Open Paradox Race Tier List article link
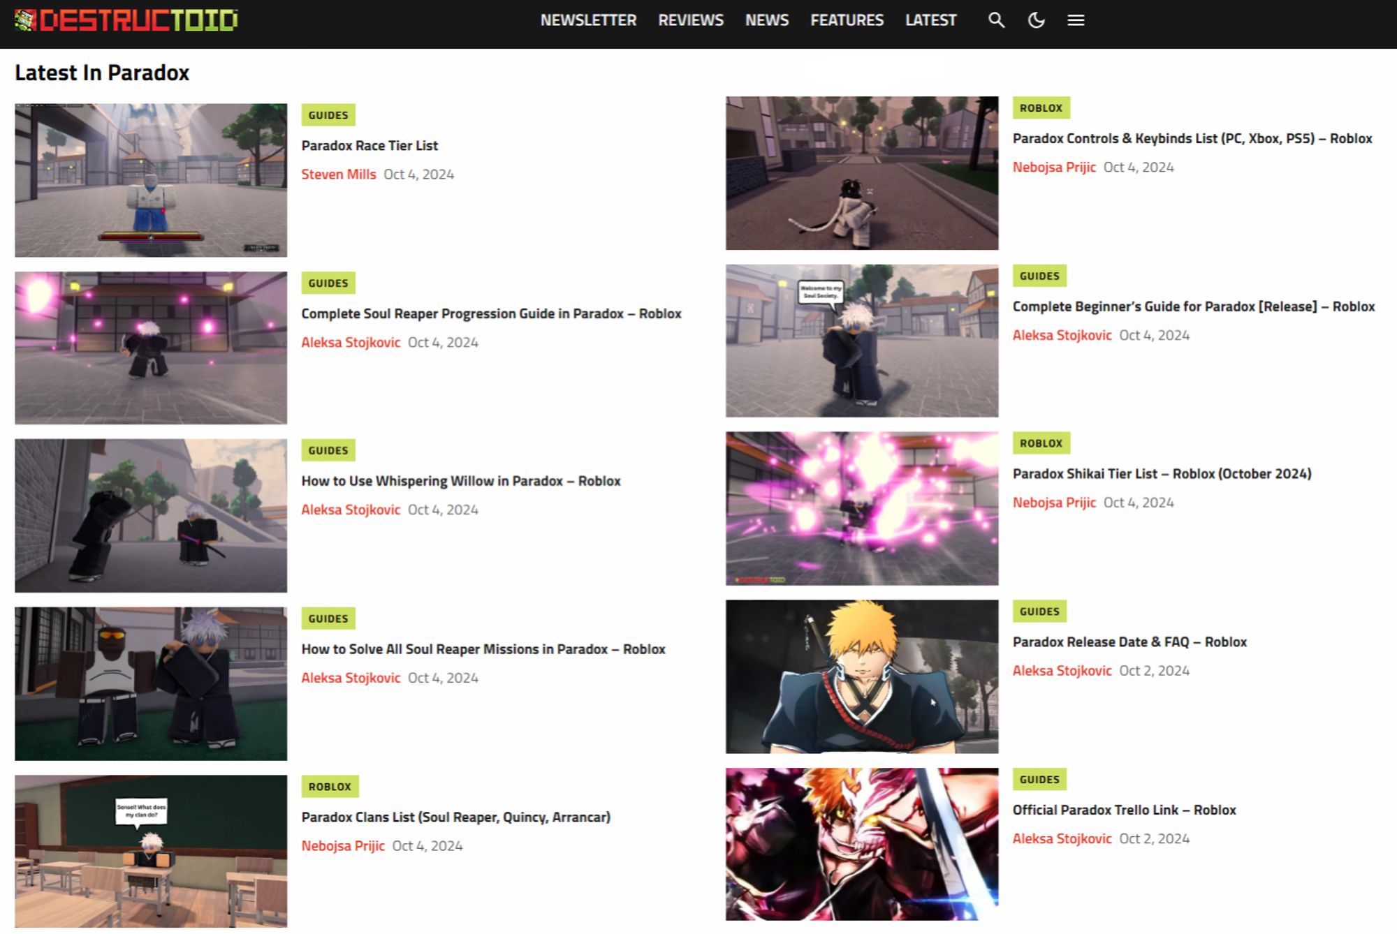 (369, 144)
